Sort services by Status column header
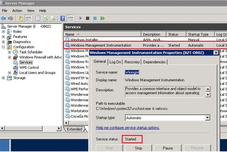The width and height of the screenshot is (227, 152). pos(176,35)
